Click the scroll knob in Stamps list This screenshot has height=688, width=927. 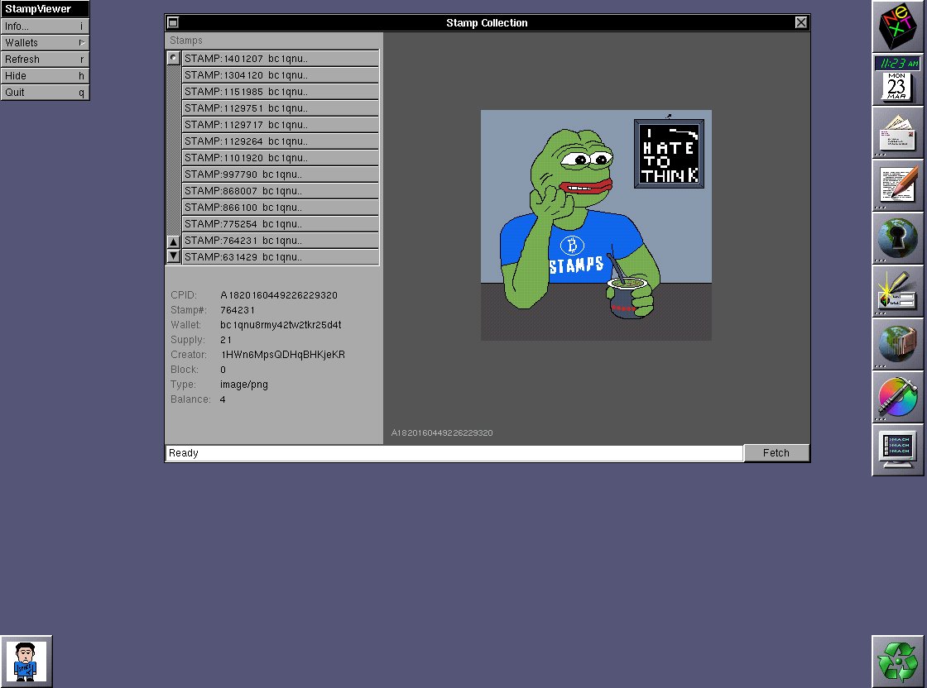[x=173, y=58]
